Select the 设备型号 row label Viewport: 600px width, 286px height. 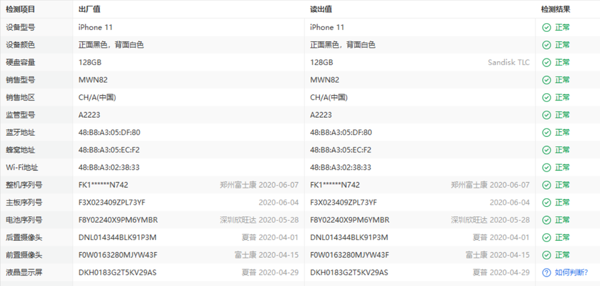(20, 27)
